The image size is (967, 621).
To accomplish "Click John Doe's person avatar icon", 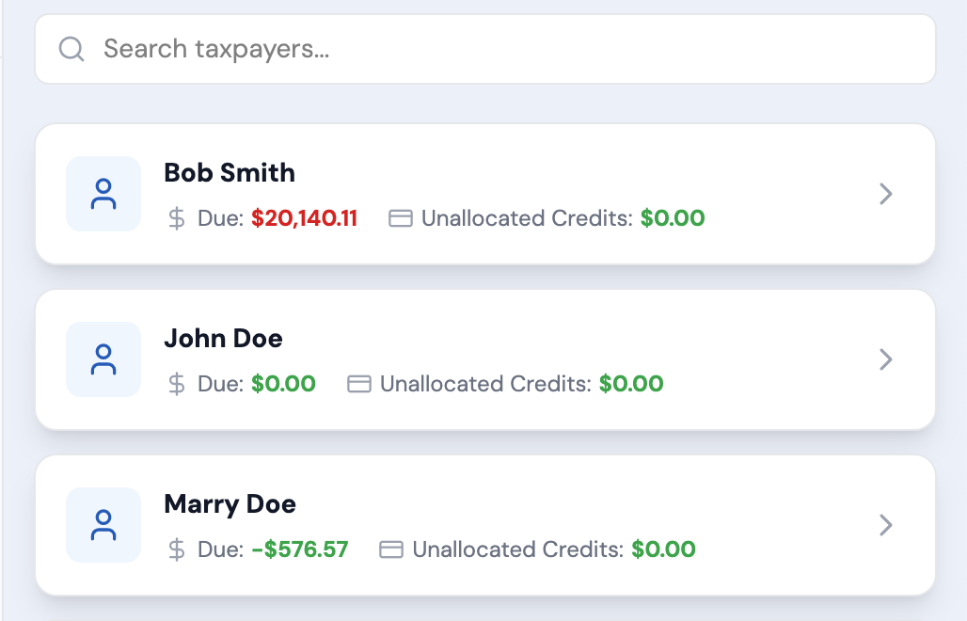I will pyautogui.click(x=103, y=359).
